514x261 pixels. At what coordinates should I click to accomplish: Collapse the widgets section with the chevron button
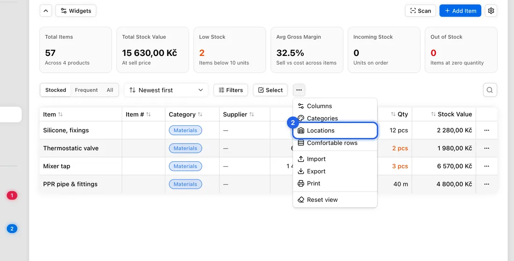[46, 11]
